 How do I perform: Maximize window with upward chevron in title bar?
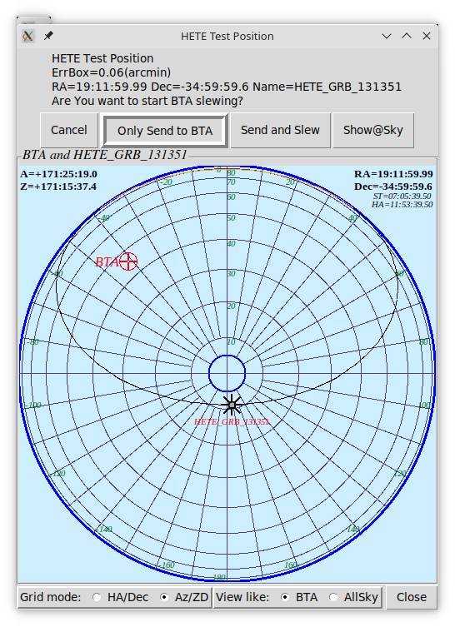coord(407,36)
